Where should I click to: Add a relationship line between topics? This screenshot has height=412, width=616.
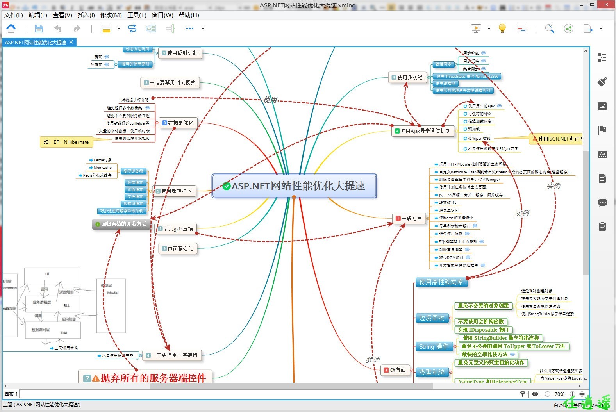(x=132, y=28)
